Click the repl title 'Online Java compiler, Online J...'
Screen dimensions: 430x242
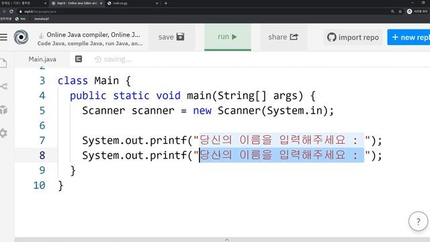pyautogui.click(x=93, y=35)
